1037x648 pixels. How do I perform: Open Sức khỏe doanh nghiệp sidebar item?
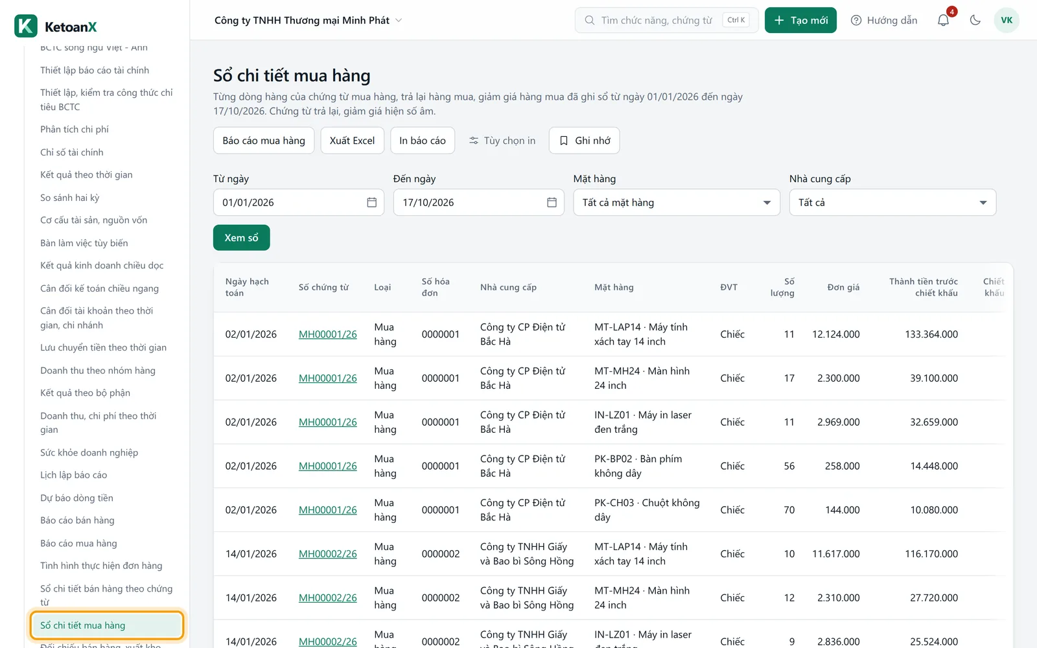point(89,452)
